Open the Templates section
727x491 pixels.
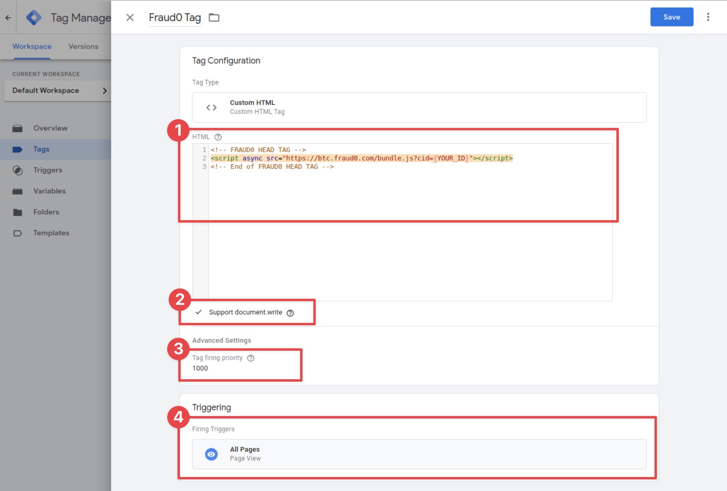click(51, 233)
